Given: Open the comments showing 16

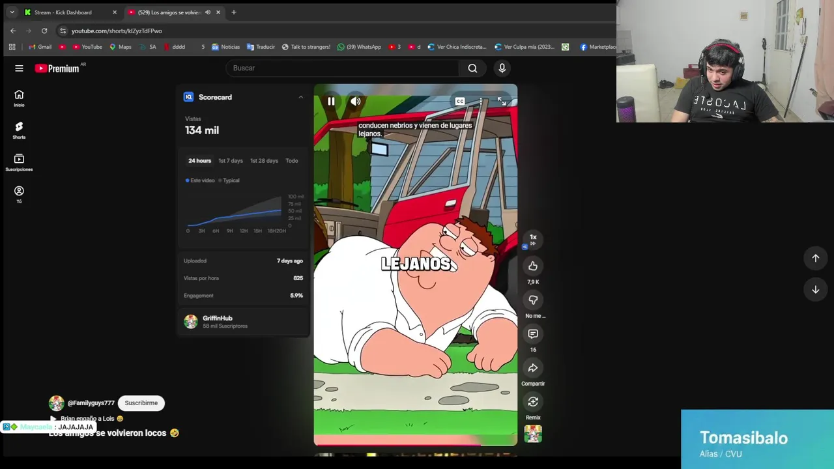Looking at the screenshot, I should coord(533,334).
